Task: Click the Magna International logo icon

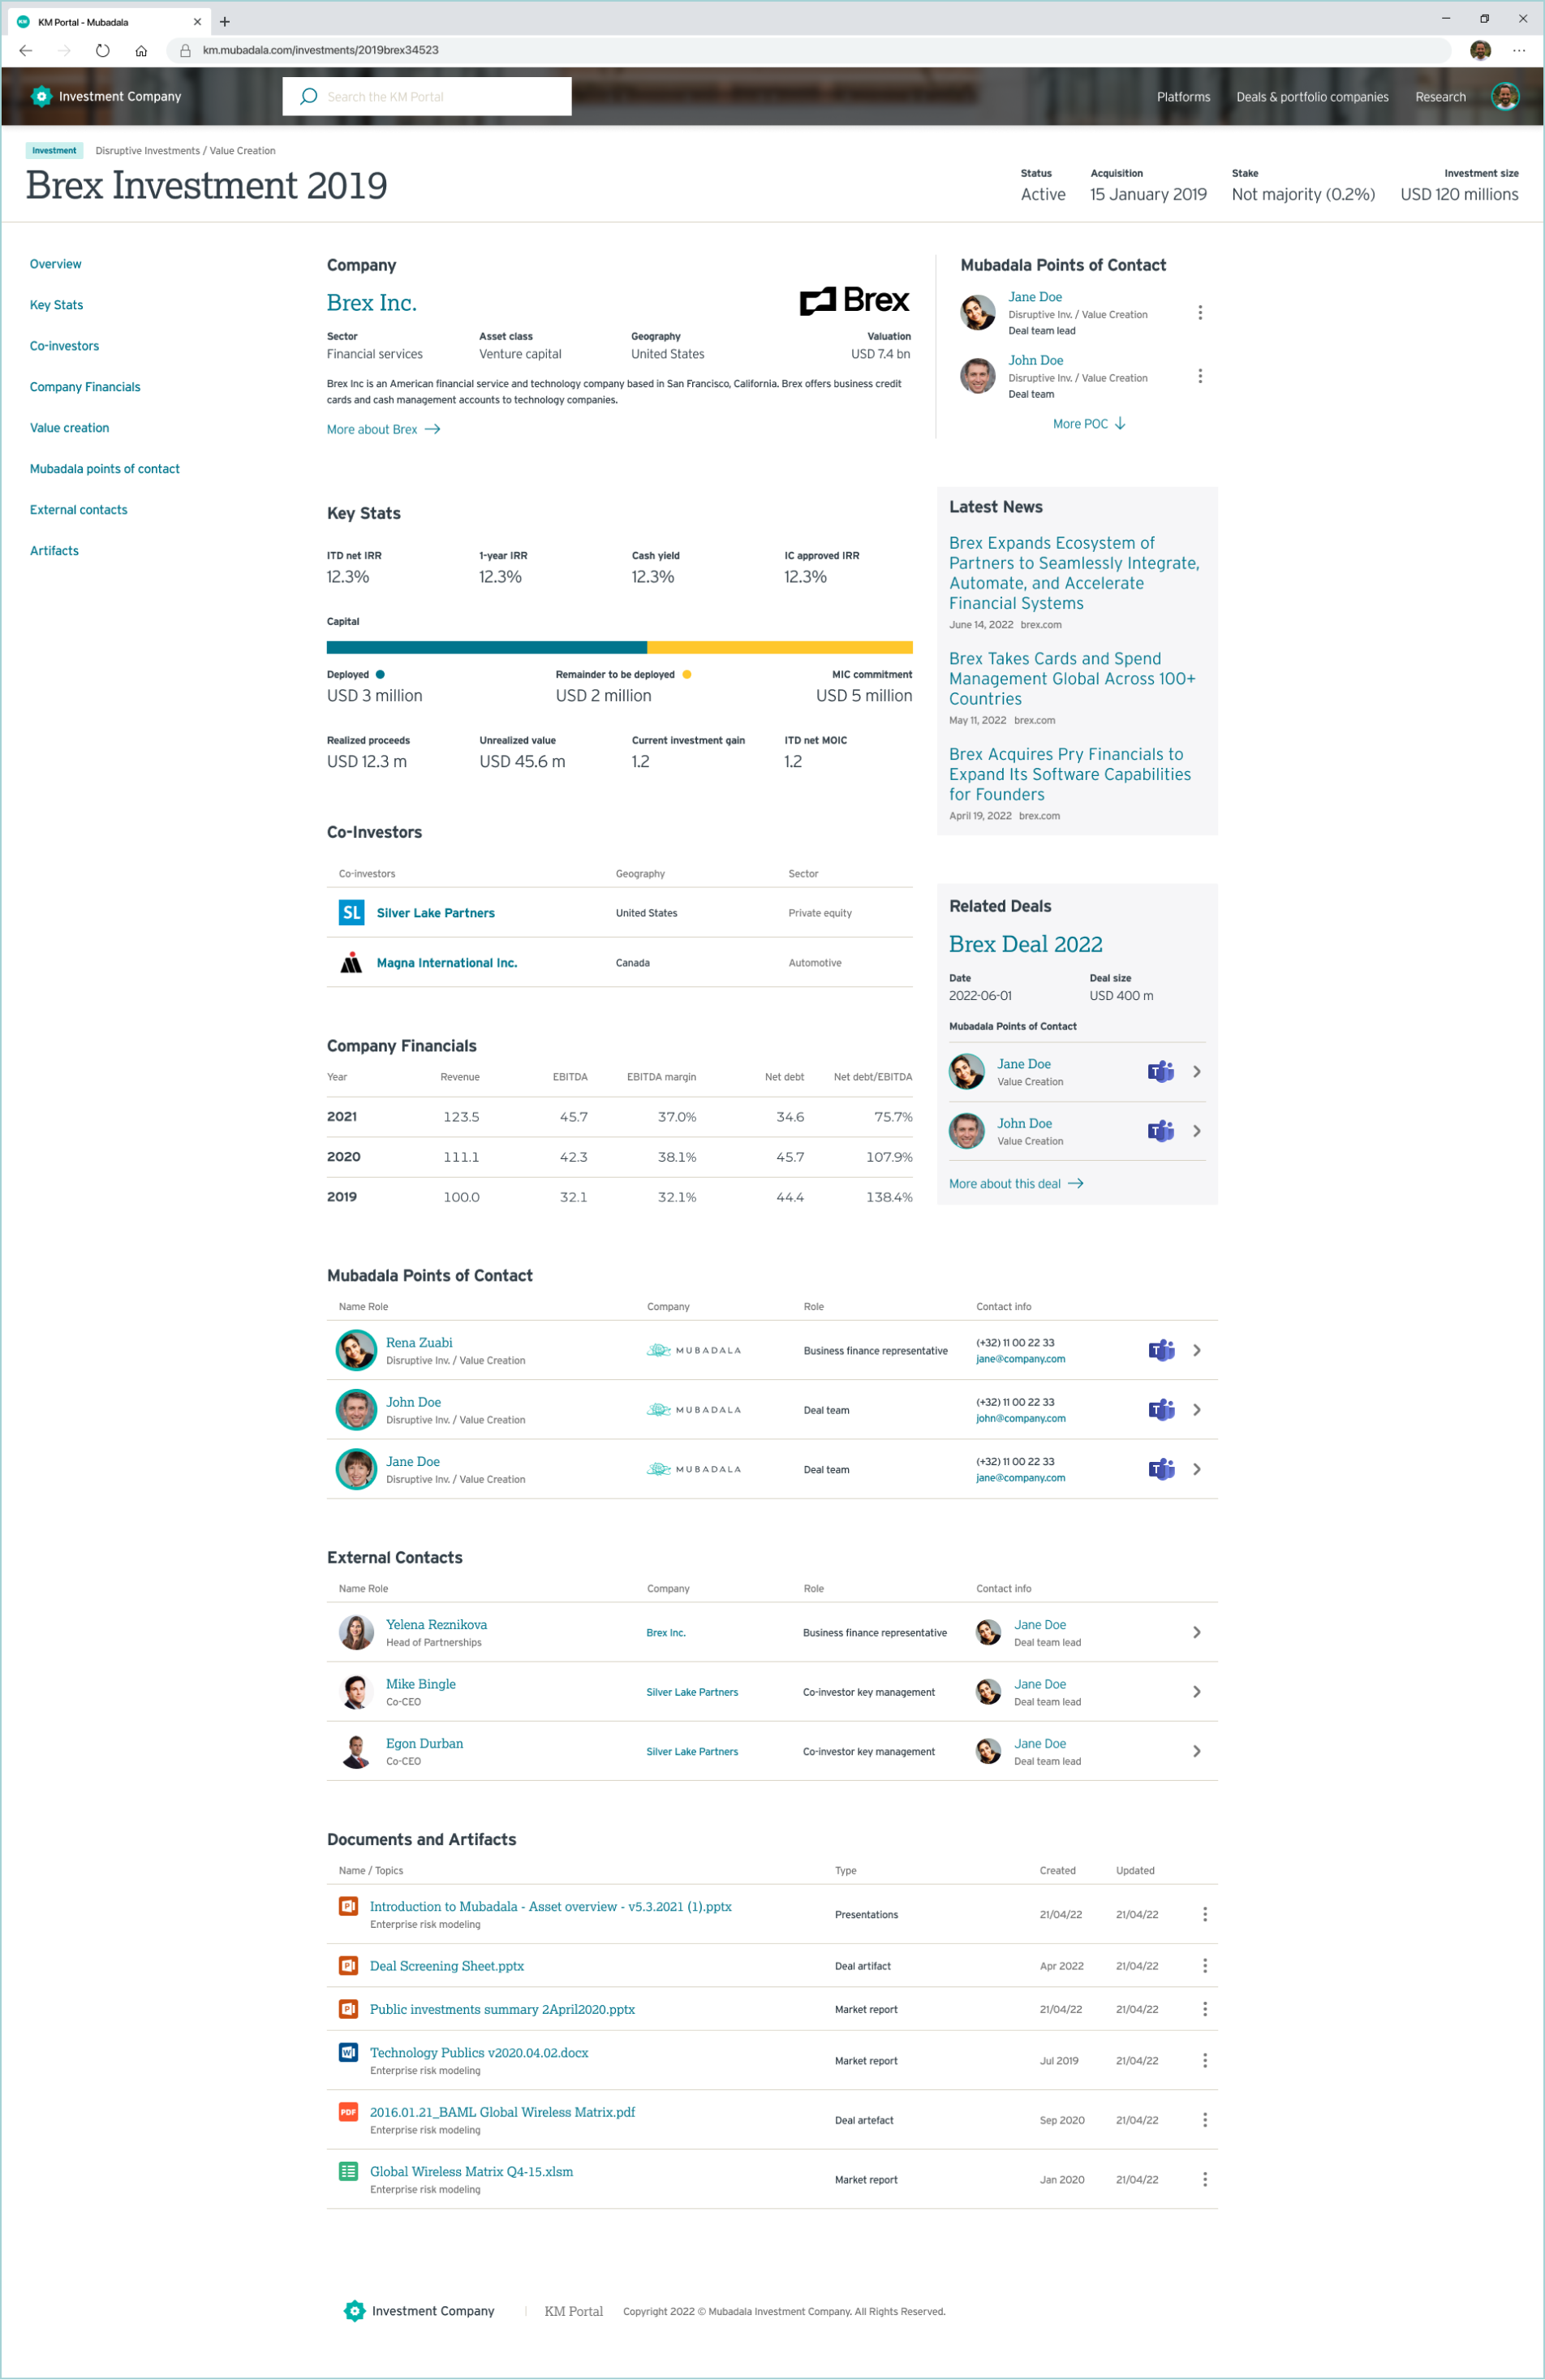Action: pos(351,962)
